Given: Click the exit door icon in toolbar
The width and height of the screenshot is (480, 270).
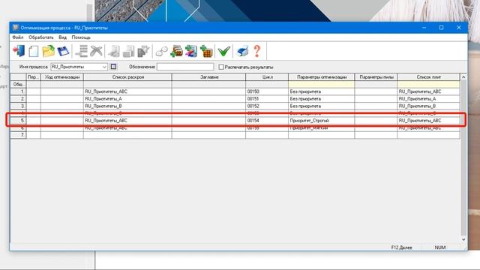Looking at the screenshot, I should tap(19, 51).
